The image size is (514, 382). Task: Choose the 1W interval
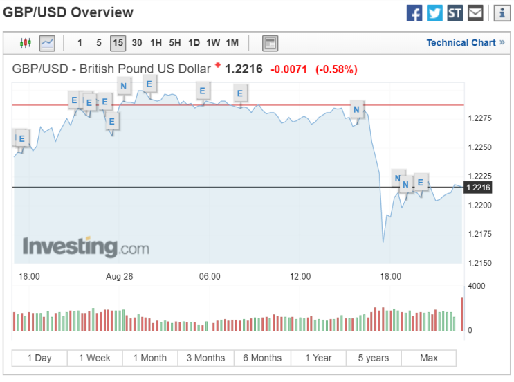point(213,43)
